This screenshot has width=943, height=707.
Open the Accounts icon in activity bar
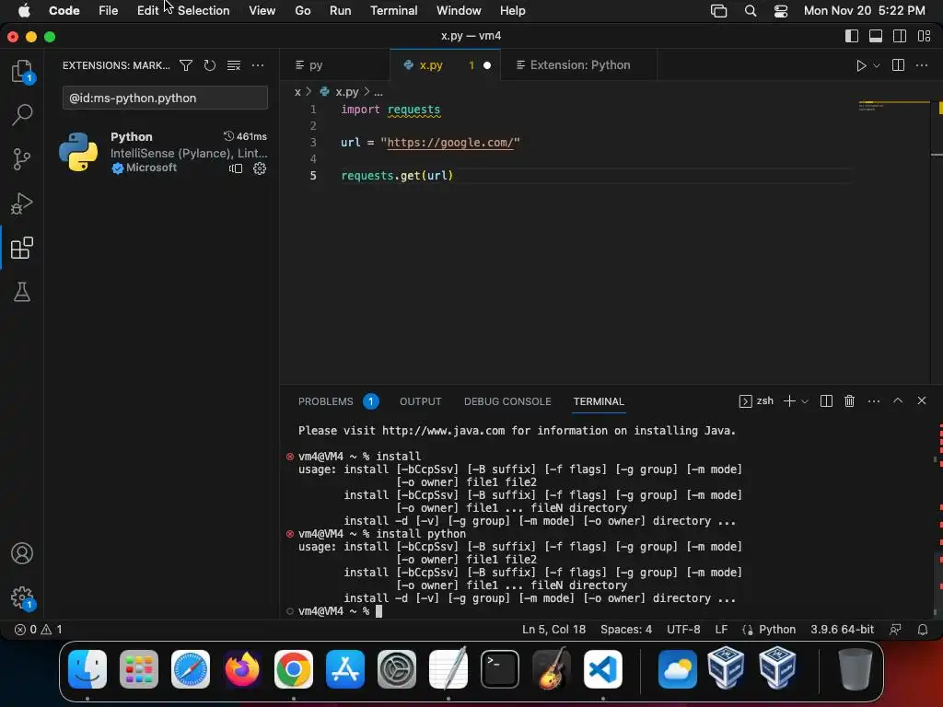(x=22, y=553)
